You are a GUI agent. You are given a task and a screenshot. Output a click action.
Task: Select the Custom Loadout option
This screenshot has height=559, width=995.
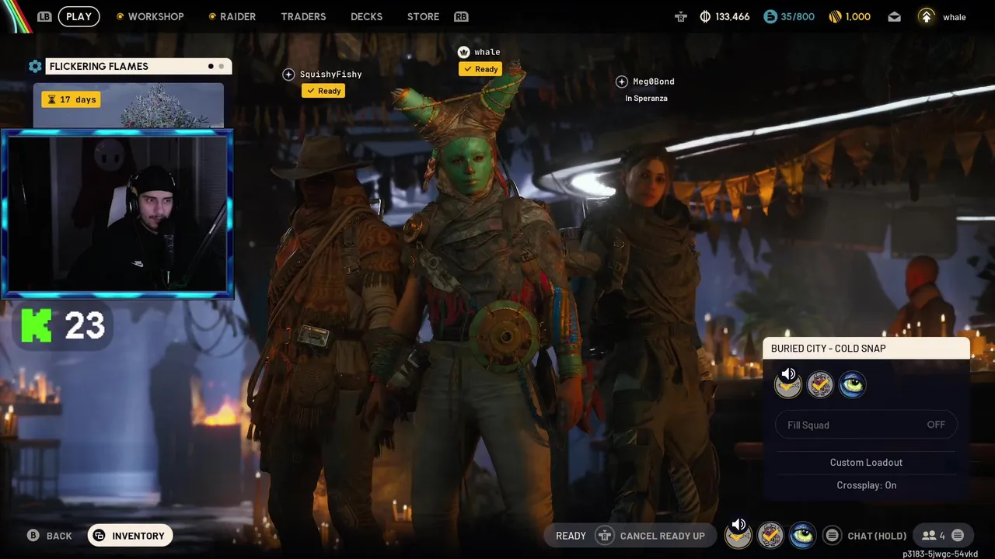pos(866,463)
